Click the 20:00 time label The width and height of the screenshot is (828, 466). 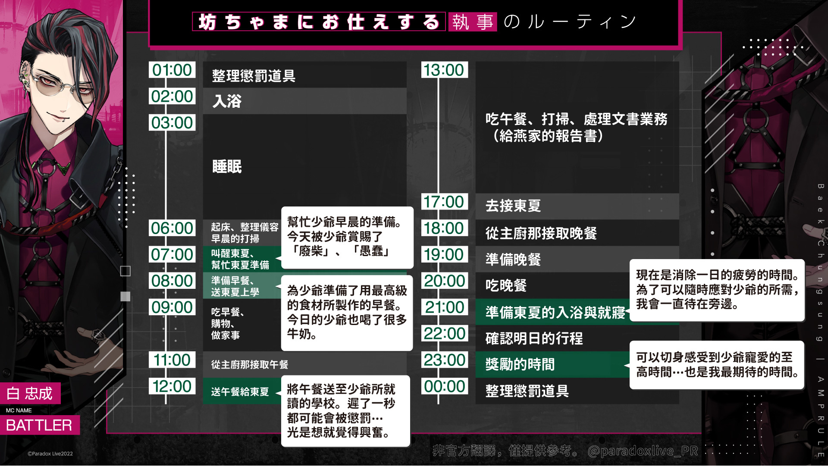click(444, 281)
